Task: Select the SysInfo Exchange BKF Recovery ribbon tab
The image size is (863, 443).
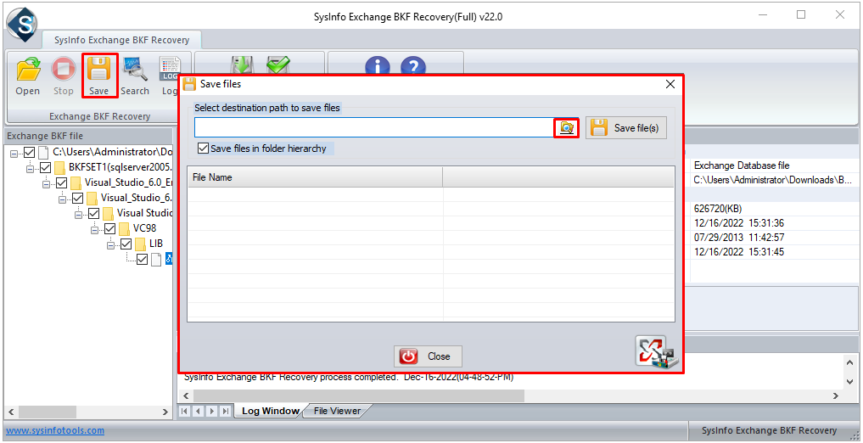Action: pos(121,40)
